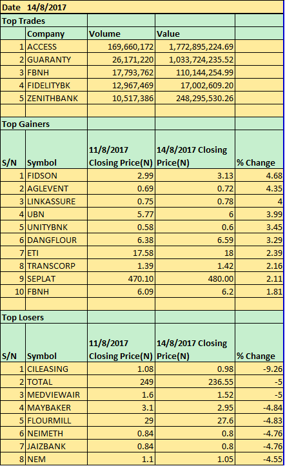The height and width of the screenshot is (466, 285).
Task: Select value 110,144,254.99 for FBNH
Action: click(x=195, y=72)
